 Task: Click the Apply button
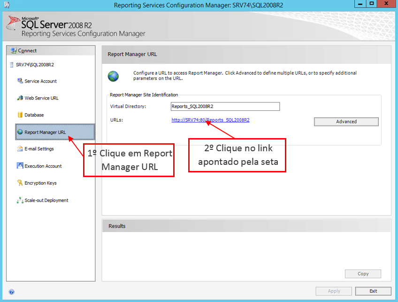(x=334, y=291)
